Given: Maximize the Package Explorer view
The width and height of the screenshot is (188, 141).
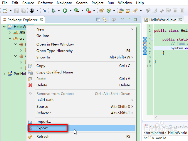Looking at the screenshot, I should coord(135,19).
